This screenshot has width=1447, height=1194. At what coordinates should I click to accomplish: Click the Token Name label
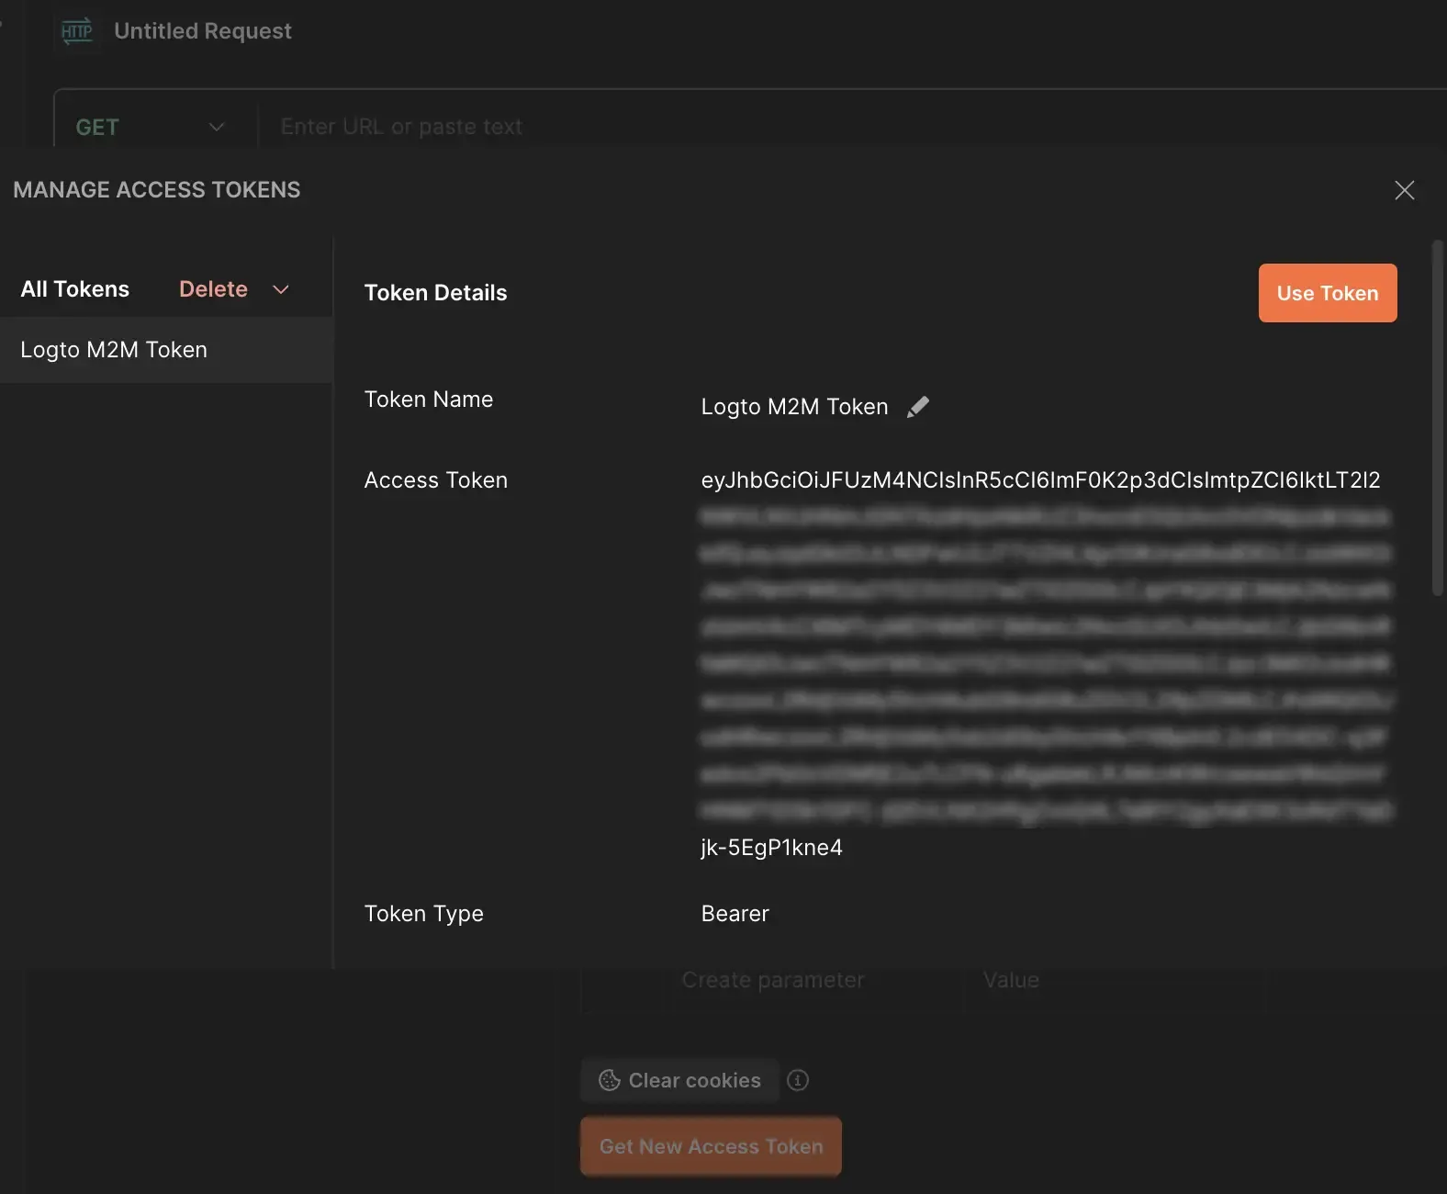click(428, 400)
